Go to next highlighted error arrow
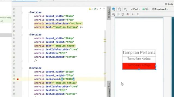Viewport: 174px width, 97px height. click(x=104, y=9)
